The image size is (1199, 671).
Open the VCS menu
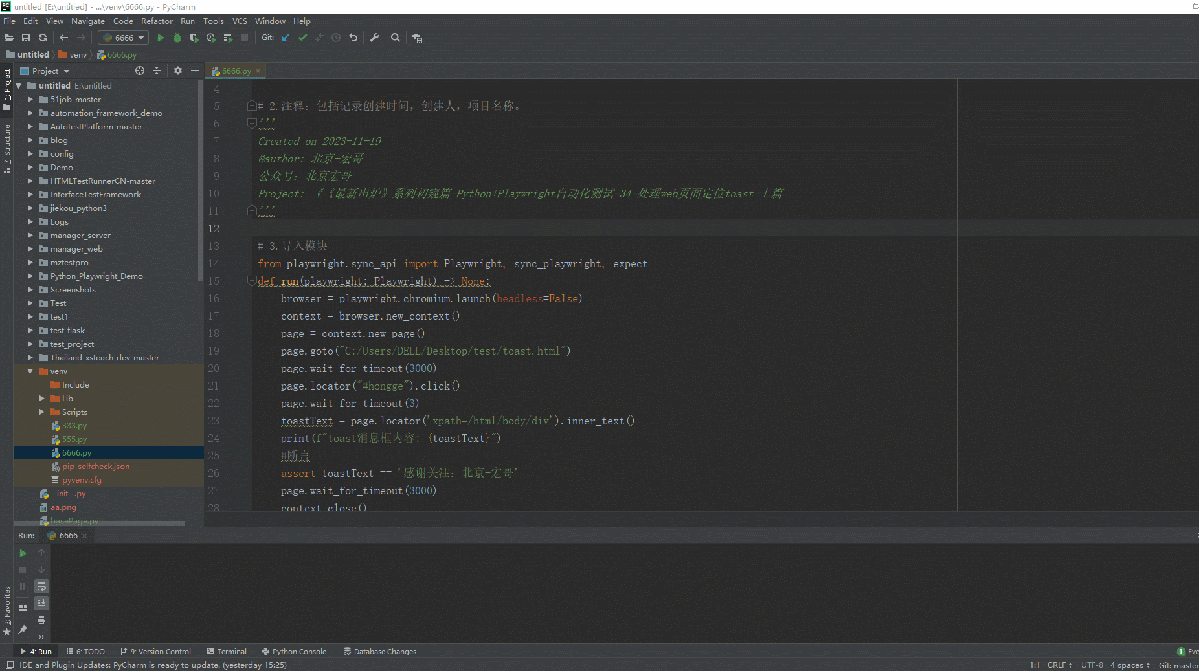(240, 21)
